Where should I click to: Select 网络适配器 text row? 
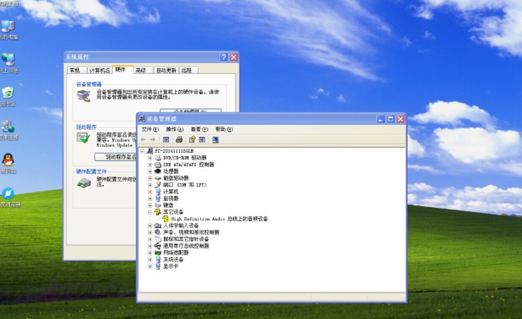(176, 253)
